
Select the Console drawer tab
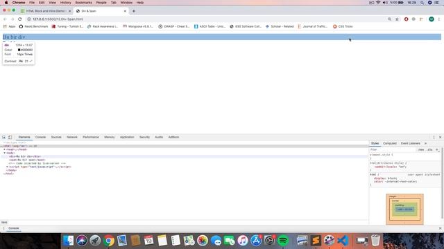[14, 228]
